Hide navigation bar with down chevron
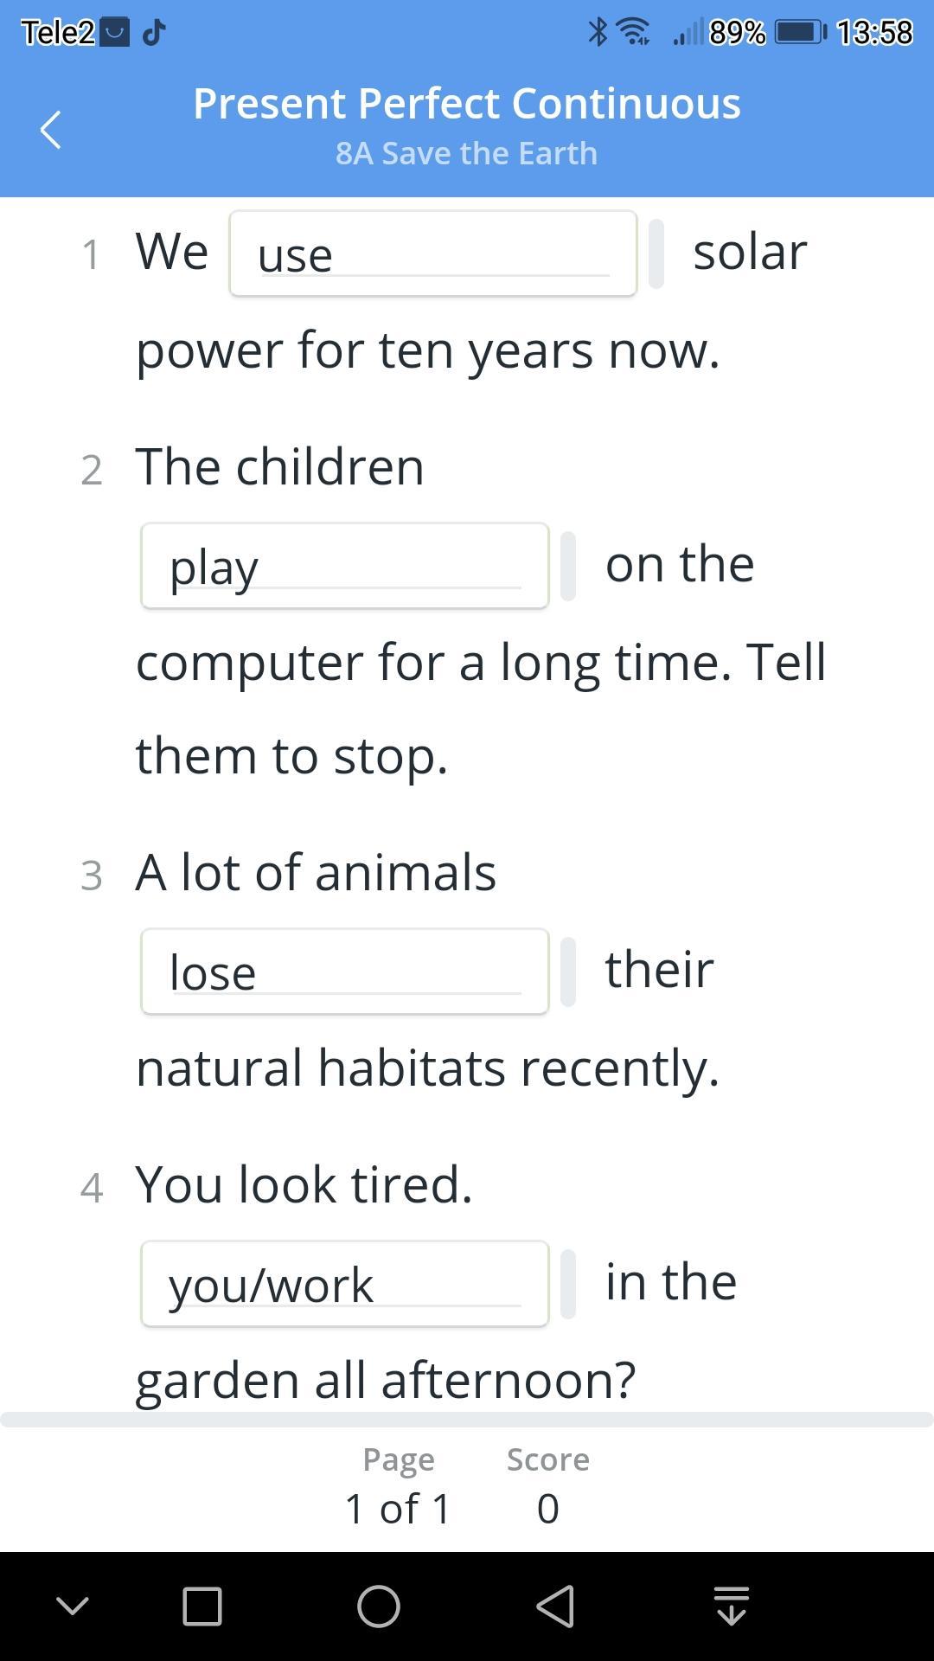 point(73,1606)
